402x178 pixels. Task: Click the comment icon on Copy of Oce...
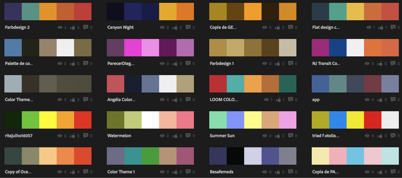coord(86,172)
